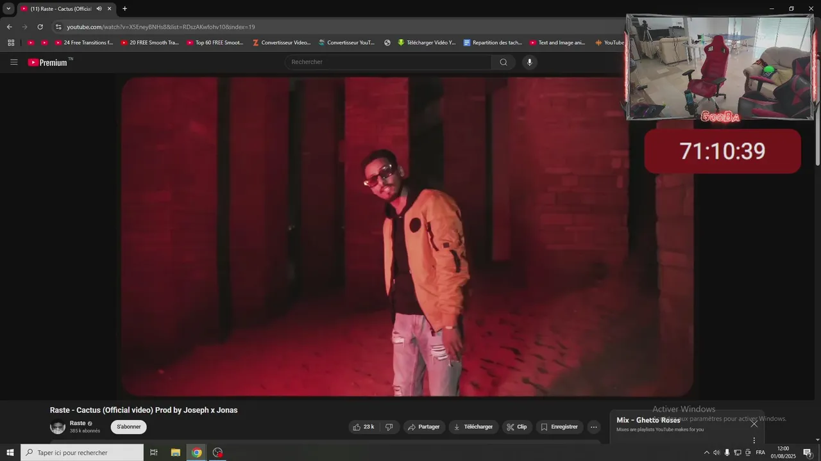The image size is (821, 461).
Task: Close the Raste - Cactus browser tab
Action: pyautogui.click(x=110, y=9)
